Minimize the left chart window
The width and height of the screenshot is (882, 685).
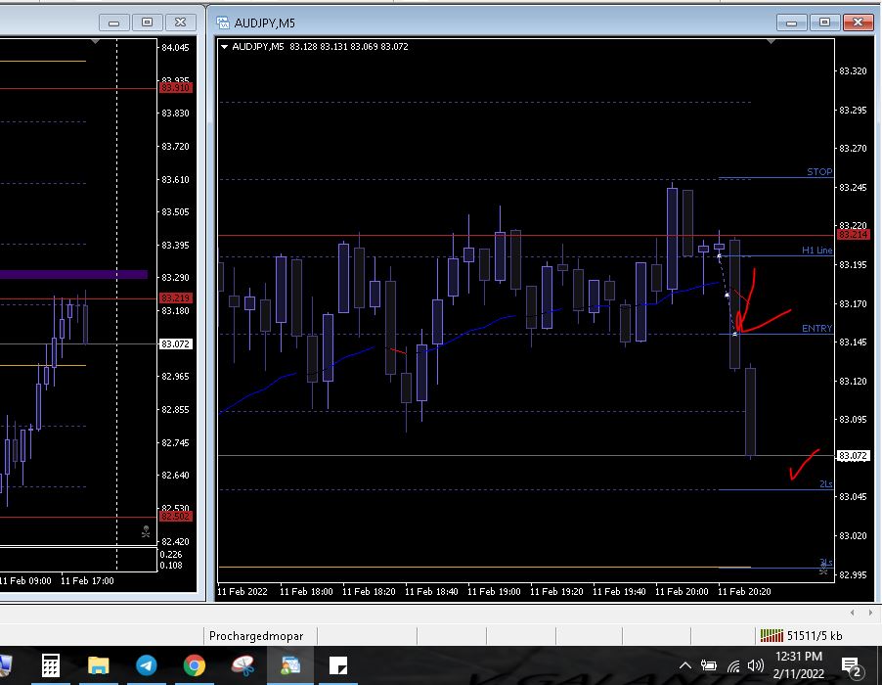(x=113, y=23)
